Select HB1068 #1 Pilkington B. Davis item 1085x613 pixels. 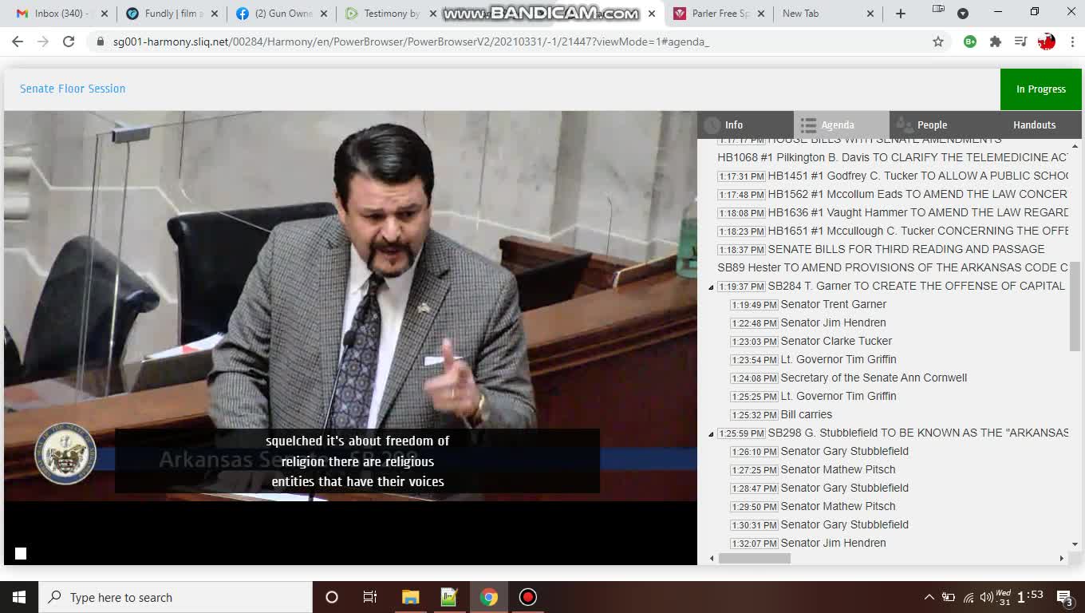click(892, 157)
